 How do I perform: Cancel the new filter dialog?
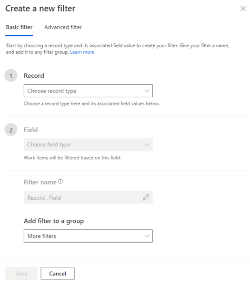[58, 274]
